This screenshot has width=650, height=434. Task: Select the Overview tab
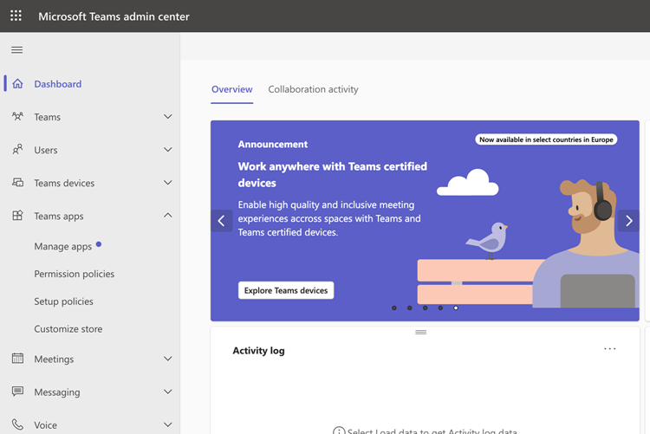click(x=231, y=89)
